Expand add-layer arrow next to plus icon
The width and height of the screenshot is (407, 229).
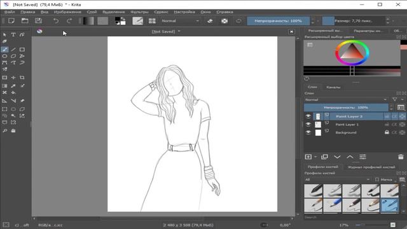[315, 157]
